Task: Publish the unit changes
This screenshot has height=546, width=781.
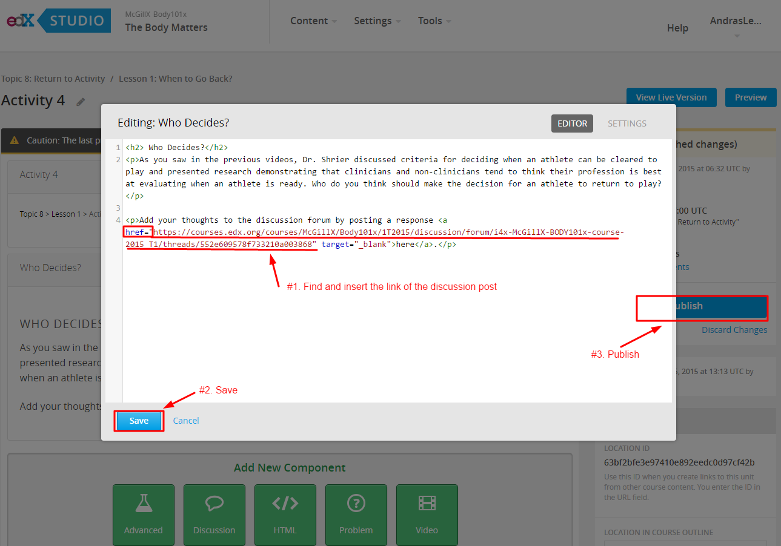Action: point(701,306)
